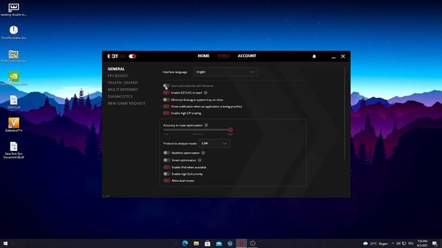Open the weather widget in the taskbar
This screenshot has width=442, height=248.
(376, 243)
